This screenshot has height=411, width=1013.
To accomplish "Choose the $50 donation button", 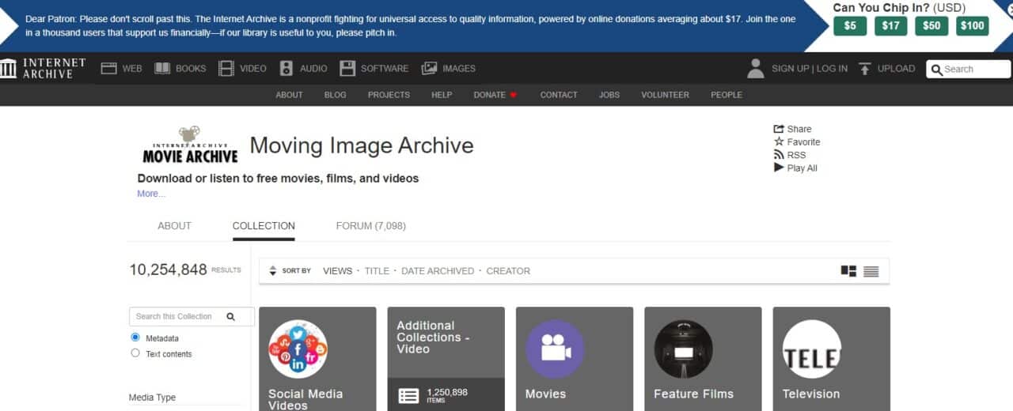I will point(931,25).
